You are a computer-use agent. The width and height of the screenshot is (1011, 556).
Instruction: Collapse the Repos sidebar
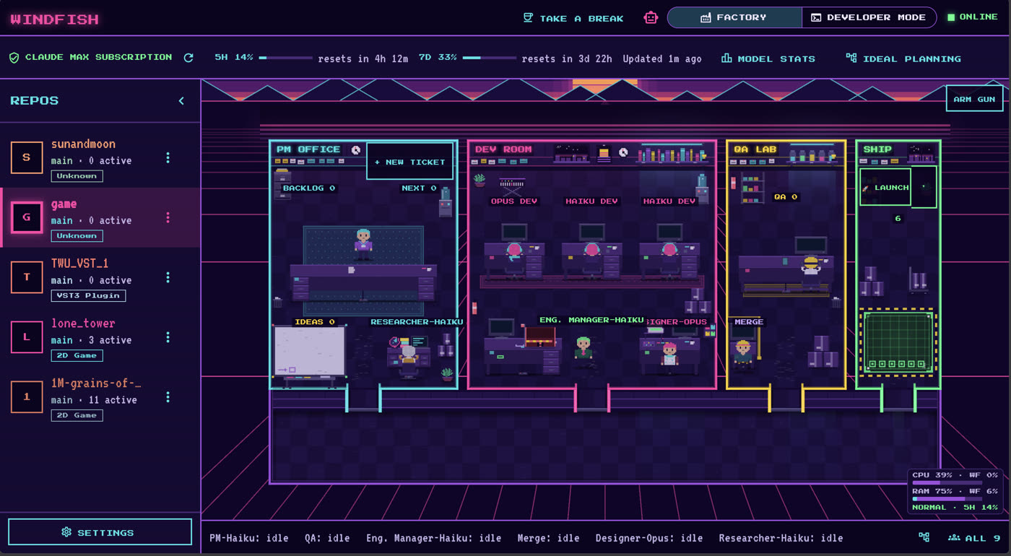tap(181, 101)
